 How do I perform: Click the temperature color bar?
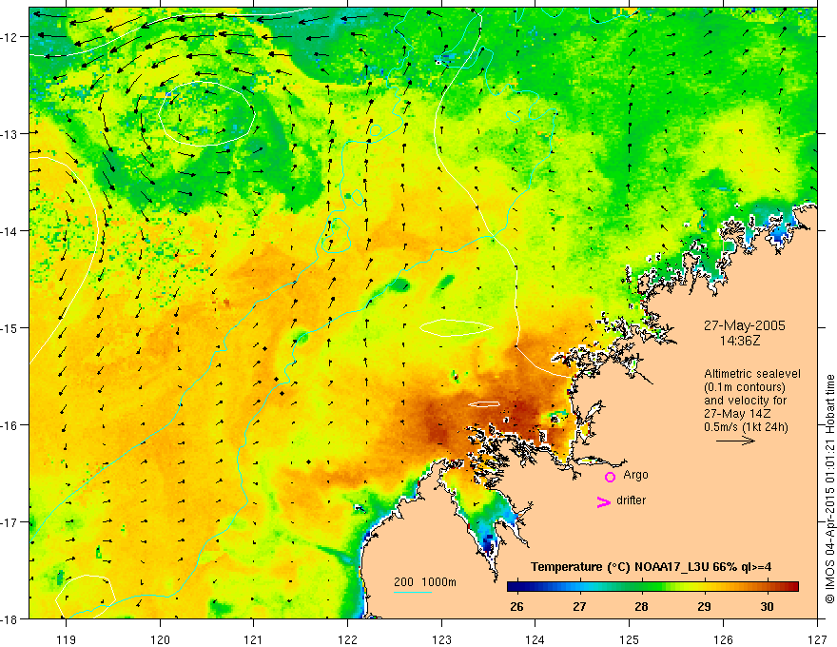652,587
